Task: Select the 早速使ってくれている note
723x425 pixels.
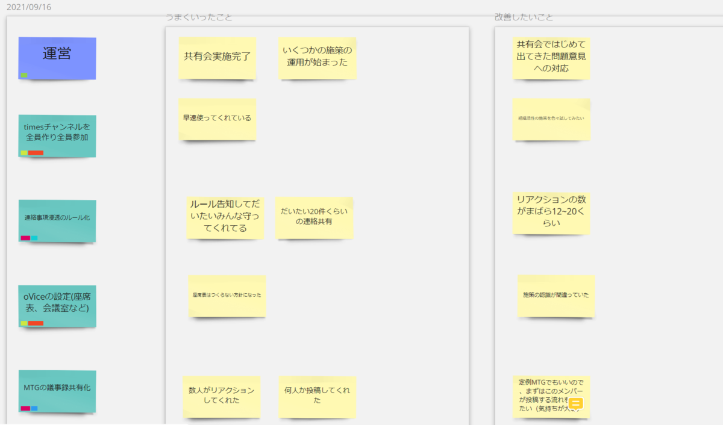Action: coord(216,119)
